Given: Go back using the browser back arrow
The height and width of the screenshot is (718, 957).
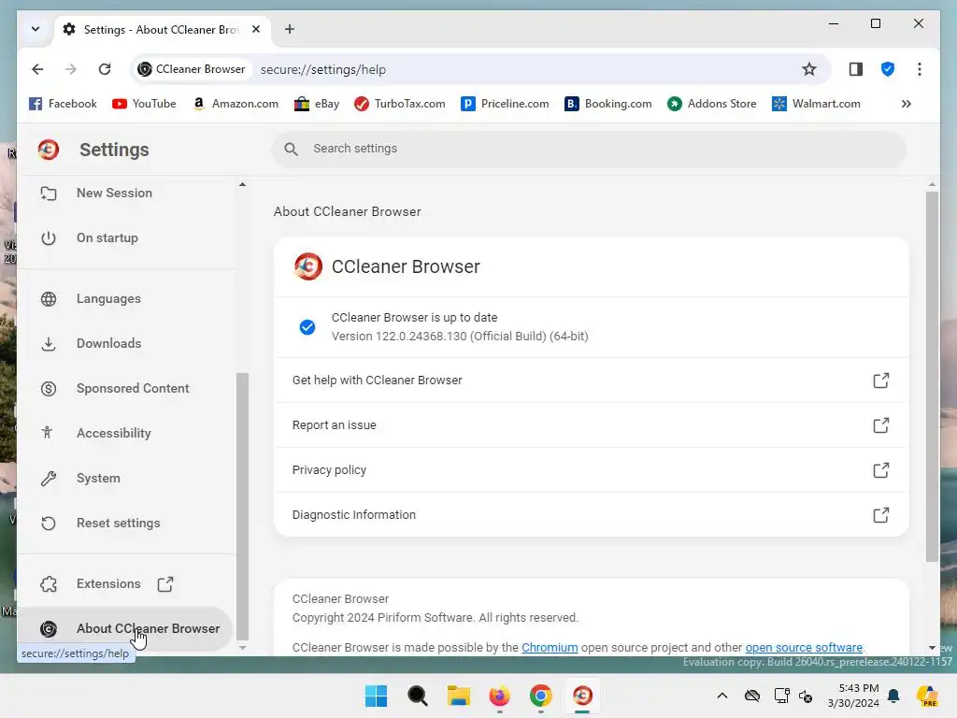Looking at the screenshot, I should click(37, 69).
